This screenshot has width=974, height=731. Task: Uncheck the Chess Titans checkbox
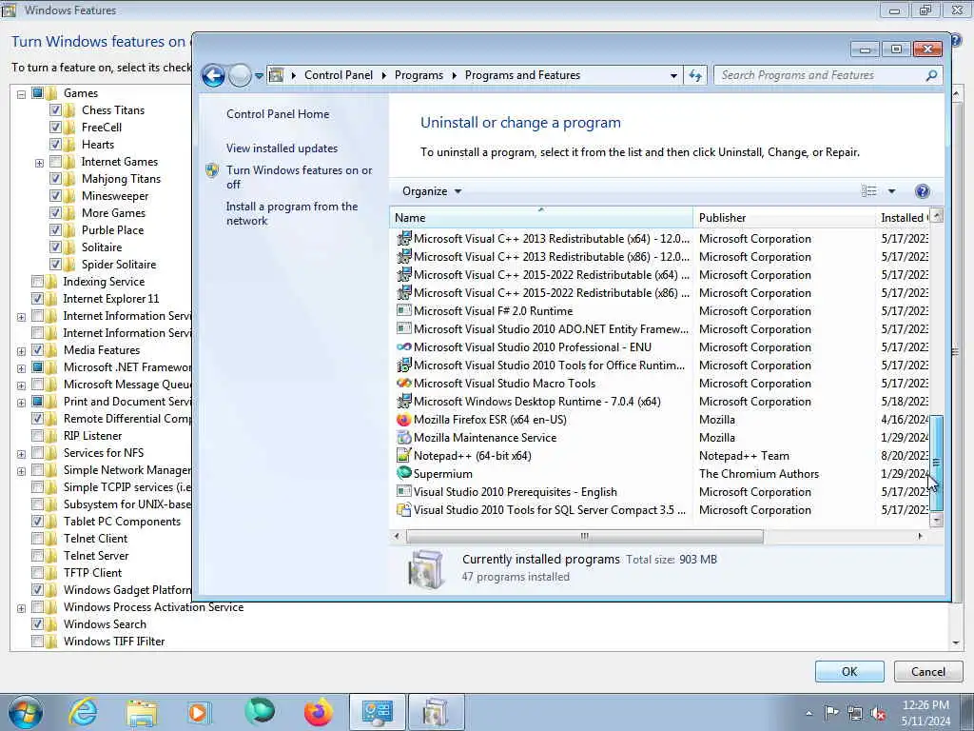point(55,110)
